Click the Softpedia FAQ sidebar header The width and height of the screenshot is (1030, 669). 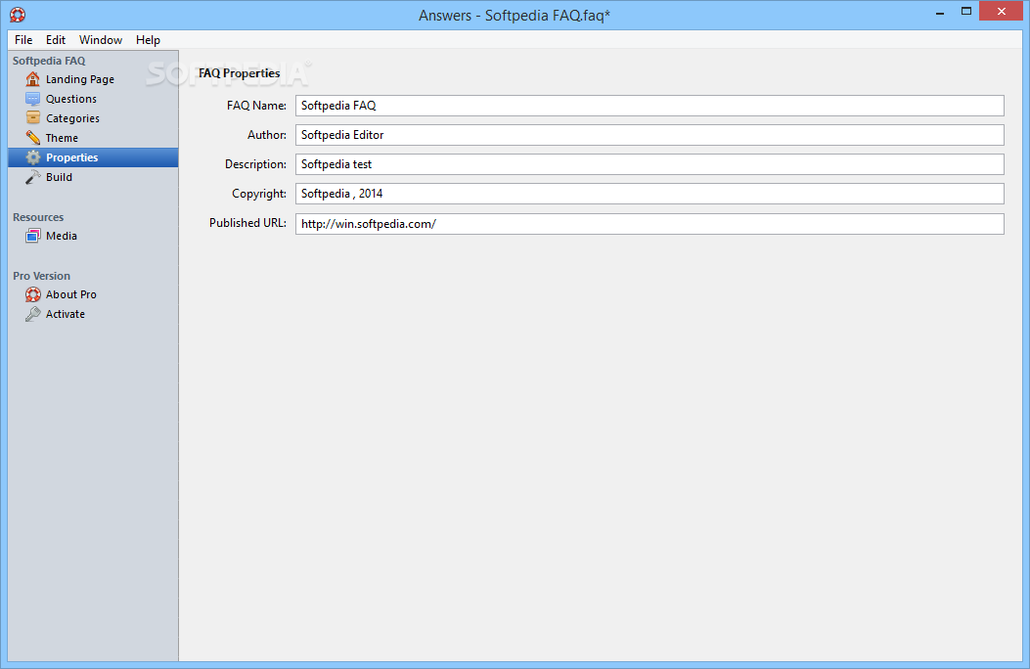pos(49,61)
